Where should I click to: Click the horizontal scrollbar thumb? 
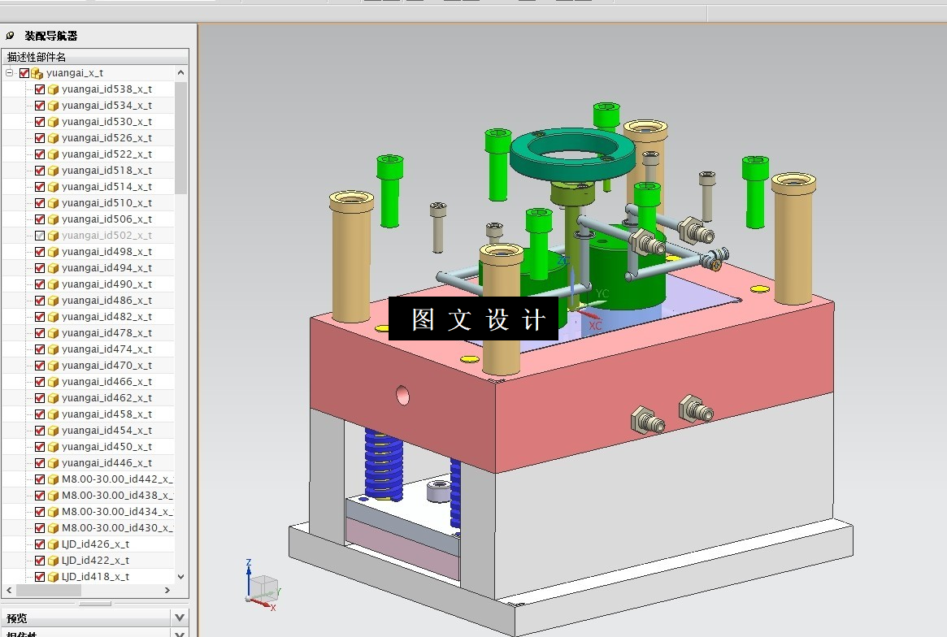click(x=48, y=590)
